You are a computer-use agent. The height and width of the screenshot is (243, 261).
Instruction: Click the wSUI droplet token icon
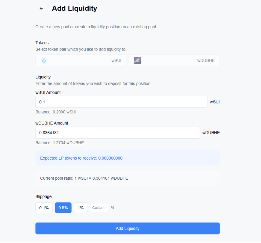[44, 60]
